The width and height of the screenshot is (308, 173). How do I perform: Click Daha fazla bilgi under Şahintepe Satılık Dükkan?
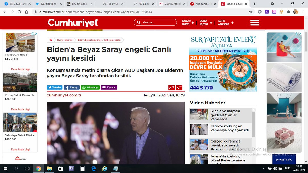point(20,149)
